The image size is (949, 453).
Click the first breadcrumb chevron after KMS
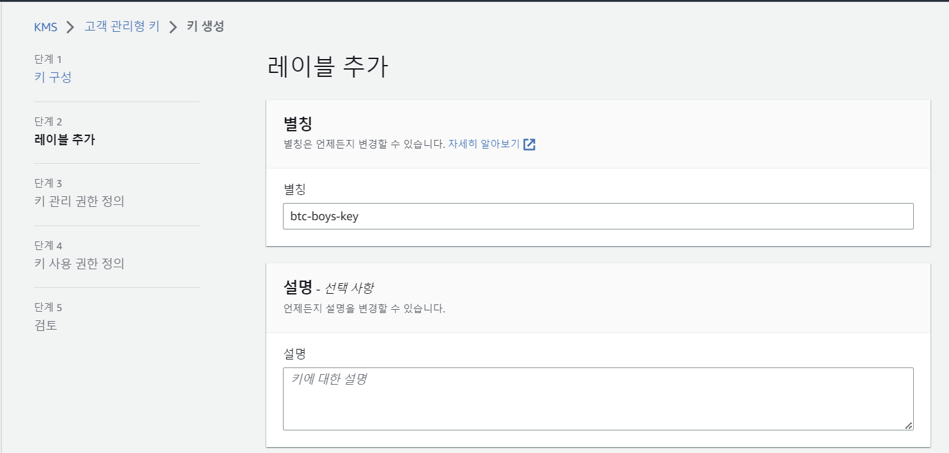click(x=70, y=28)
